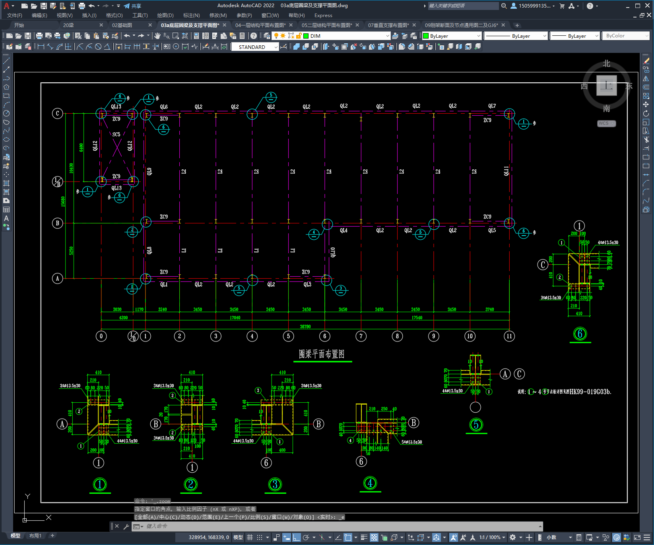Toggle transparency display in status bar
Screen dimensions: 654x545
click(374, 537)
